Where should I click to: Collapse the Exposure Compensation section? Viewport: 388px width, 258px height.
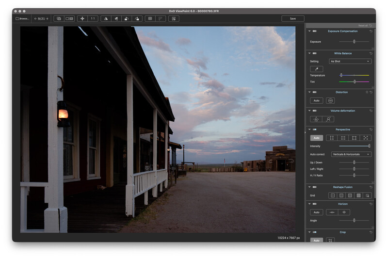[309, 31]
